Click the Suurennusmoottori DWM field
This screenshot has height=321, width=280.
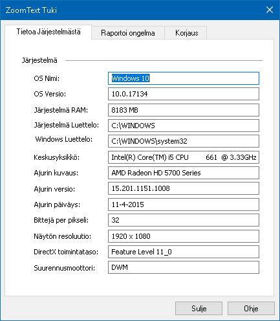(184, 267)
